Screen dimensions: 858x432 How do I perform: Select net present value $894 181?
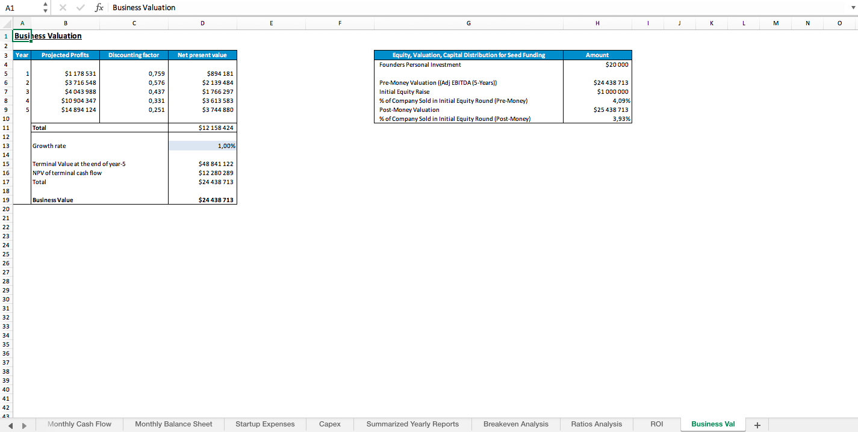click(202, 73)
